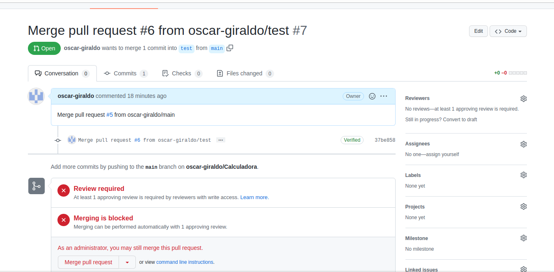Click the Labels heading
Screen dimensions: 554x272
[413, 175]
